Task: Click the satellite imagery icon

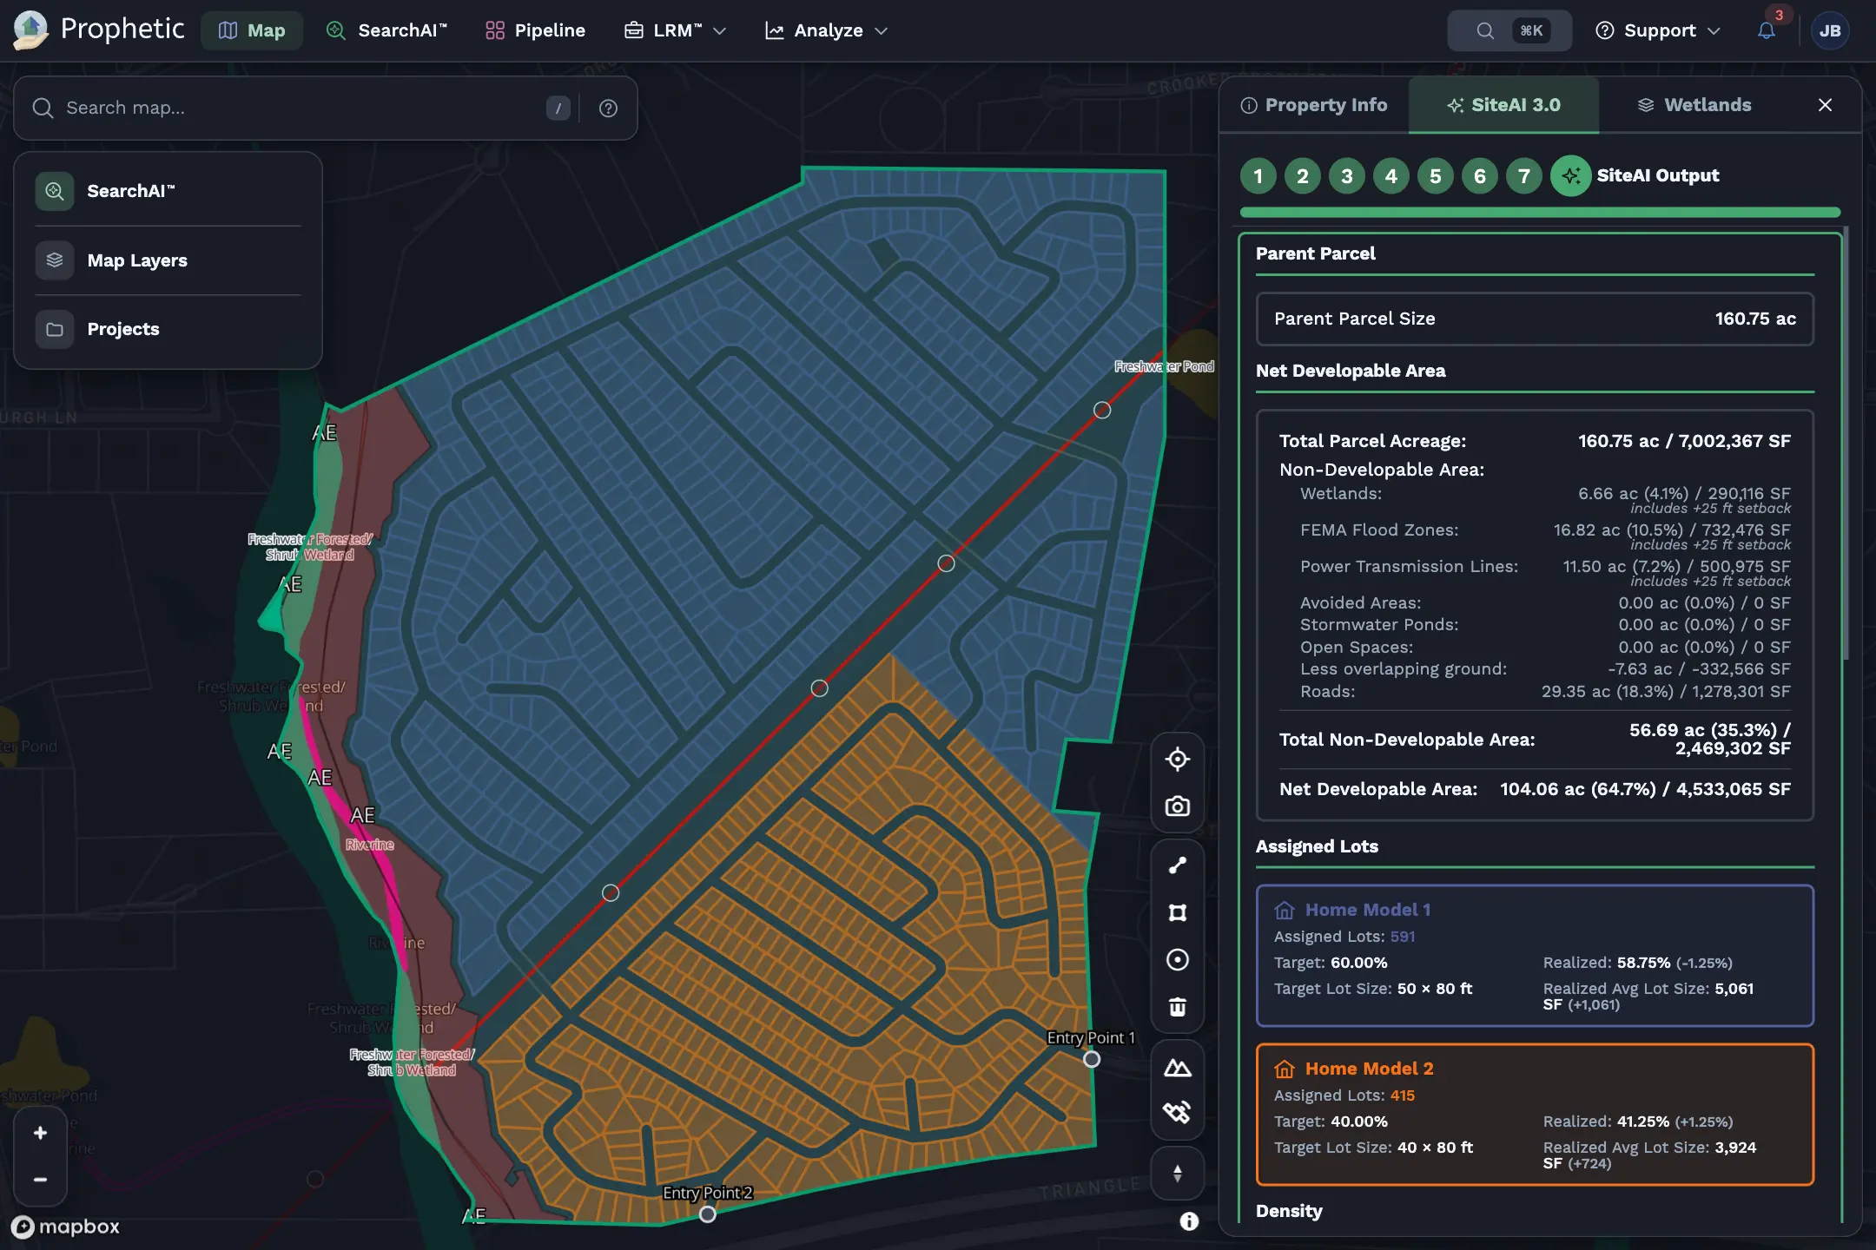Action: point(1177,1112)
